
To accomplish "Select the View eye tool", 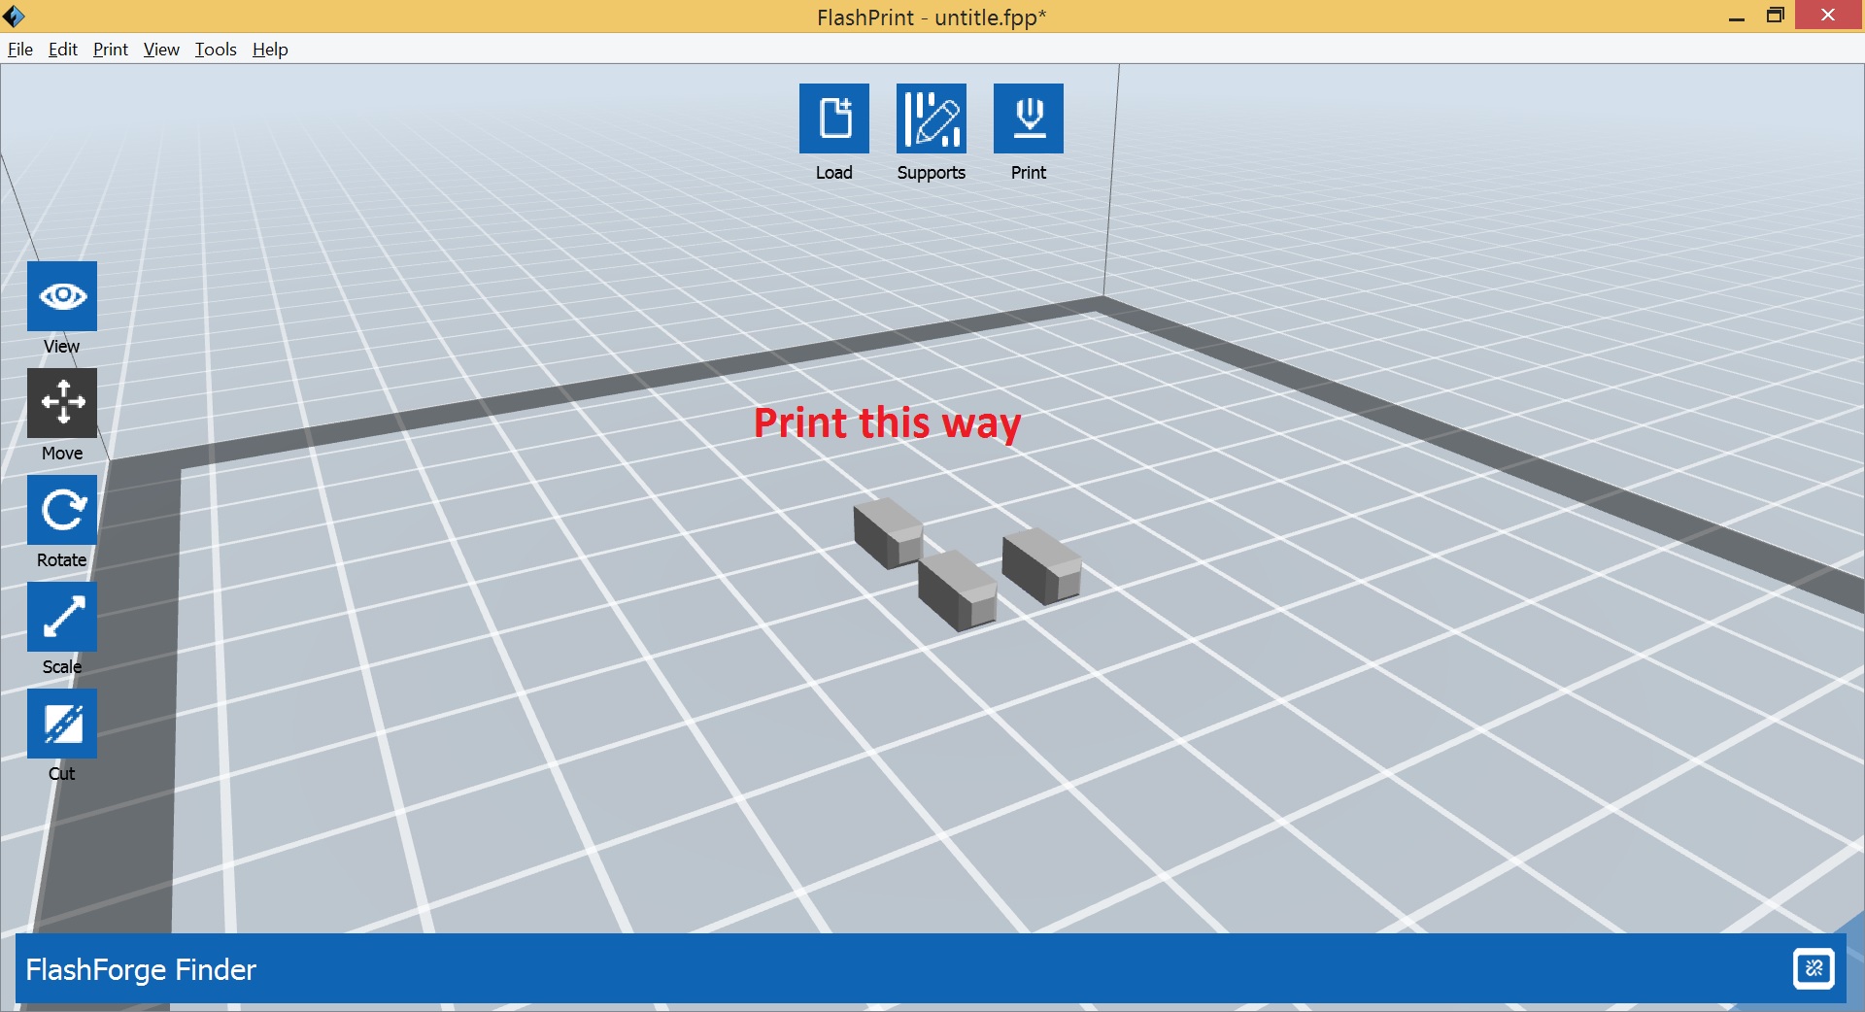I will (62, 296).
